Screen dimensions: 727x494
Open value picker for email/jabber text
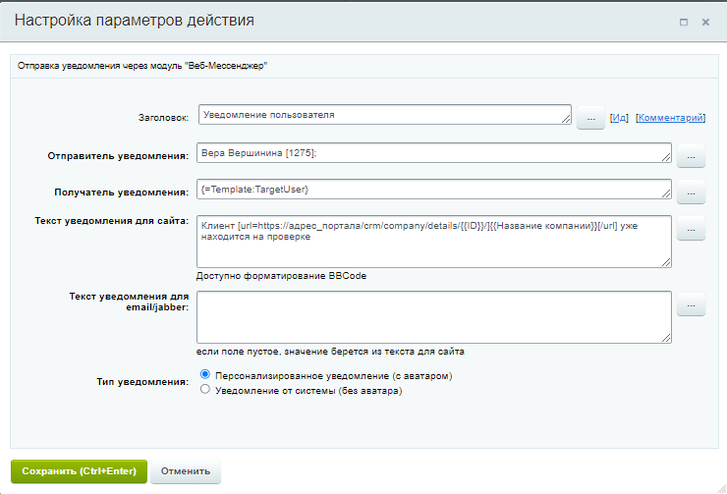click(x=691, y=304)
